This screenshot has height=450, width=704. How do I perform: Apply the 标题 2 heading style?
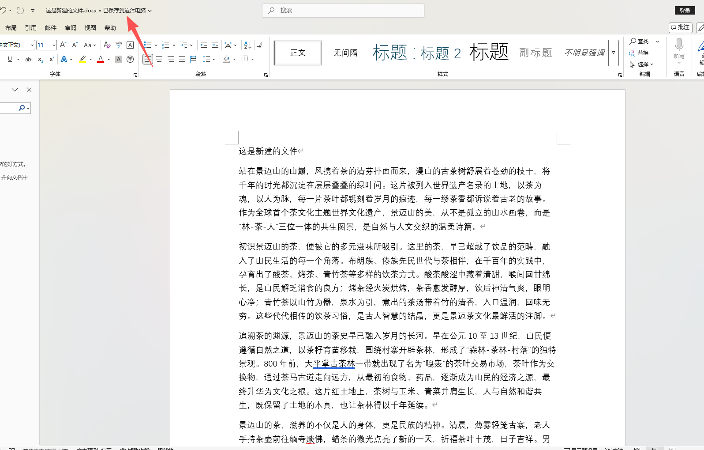[441, 53]
